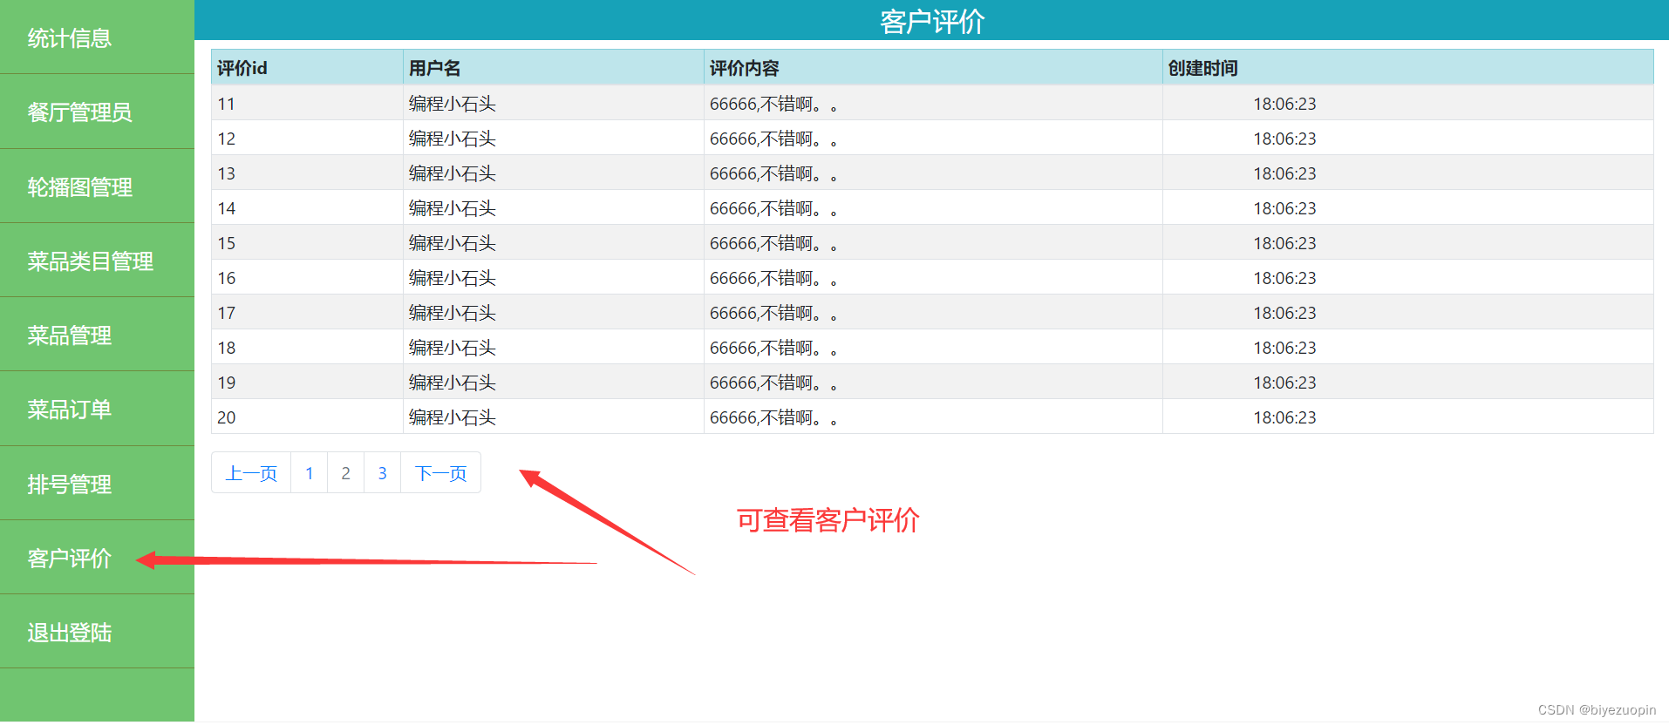Open 排号管理 sidebar item
This screenshot has width=1669, height=725.
pyautogui.click(x=97, y=484)
